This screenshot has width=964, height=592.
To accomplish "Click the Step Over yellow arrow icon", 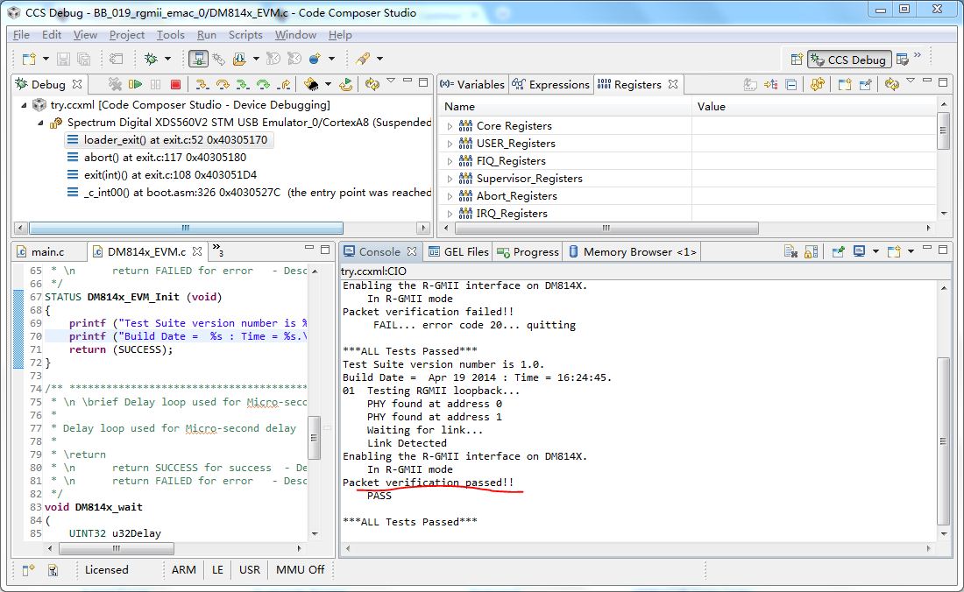I will (x=222, y=84).
